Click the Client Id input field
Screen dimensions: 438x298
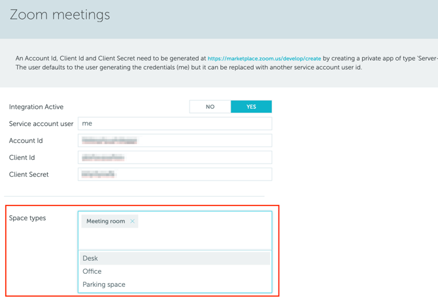(x=175, y=157)
